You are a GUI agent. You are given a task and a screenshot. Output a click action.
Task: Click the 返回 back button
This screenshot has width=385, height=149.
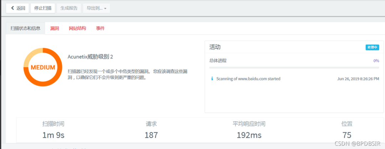pyautogui.click(x=17, y=8)
